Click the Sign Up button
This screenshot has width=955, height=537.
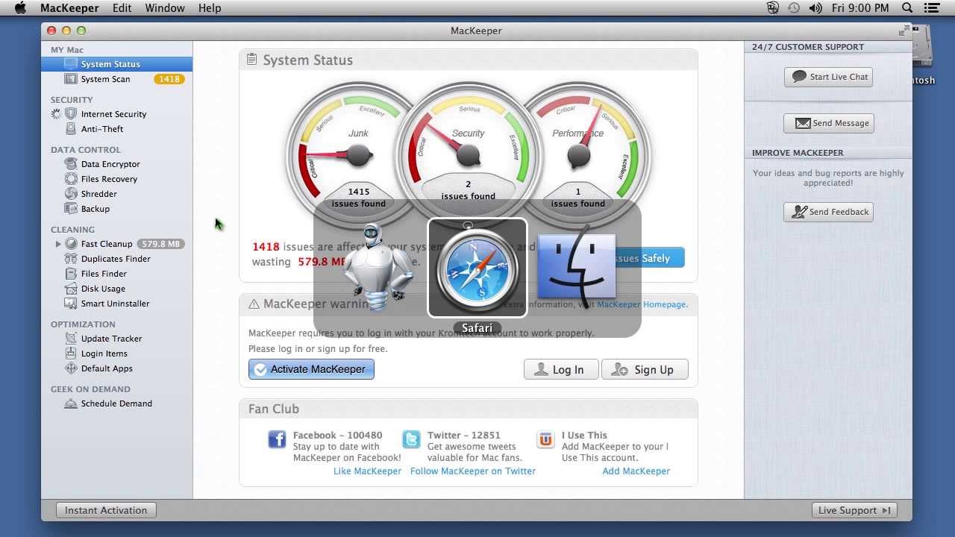[645, 369]
